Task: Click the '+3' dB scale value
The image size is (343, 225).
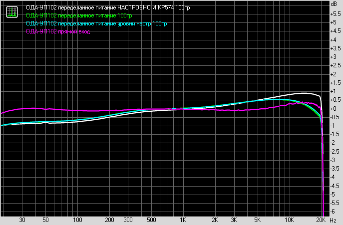Action: 334,57
